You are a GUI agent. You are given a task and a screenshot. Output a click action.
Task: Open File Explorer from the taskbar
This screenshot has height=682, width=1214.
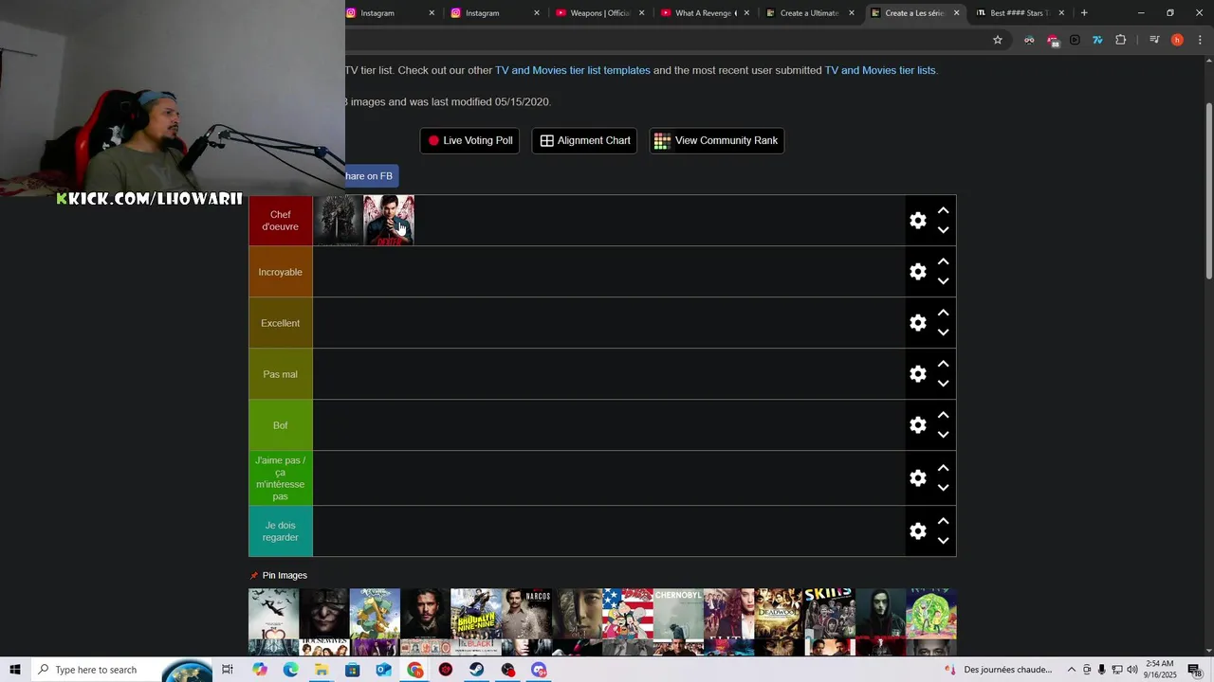click(322, 670)
